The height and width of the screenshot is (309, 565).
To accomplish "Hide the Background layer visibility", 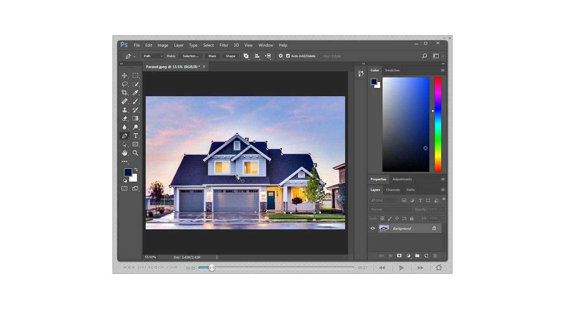I will 373,228.
